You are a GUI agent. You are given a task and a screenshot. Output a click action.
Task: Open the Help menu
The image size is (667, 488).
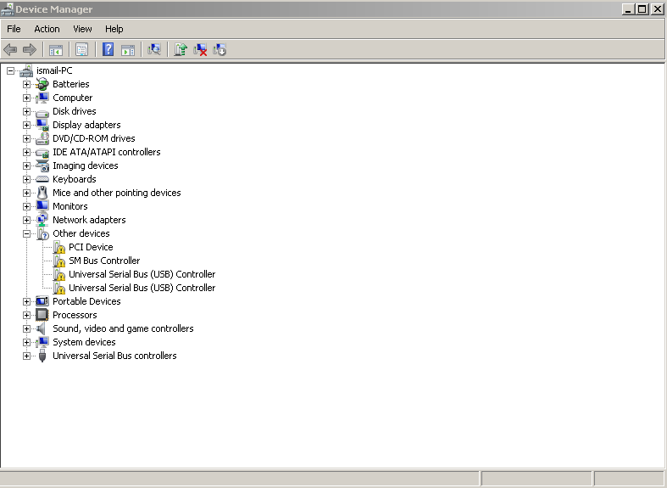114,29
